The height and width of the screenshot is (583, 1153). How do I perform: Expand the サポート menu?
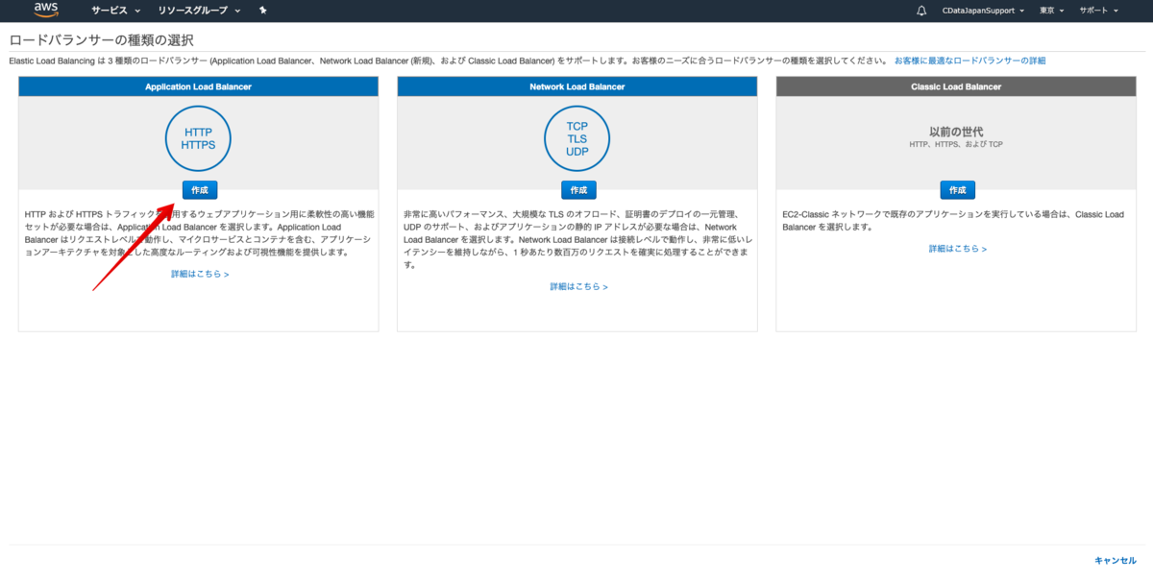pyautogui.click(x=1098, y=11)
